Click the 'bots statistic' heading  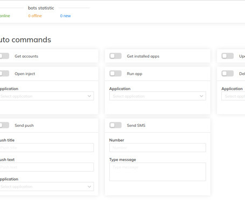41,8
